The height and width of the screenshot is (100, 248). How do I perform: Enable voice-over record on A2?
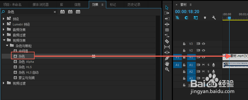point(213,72)
